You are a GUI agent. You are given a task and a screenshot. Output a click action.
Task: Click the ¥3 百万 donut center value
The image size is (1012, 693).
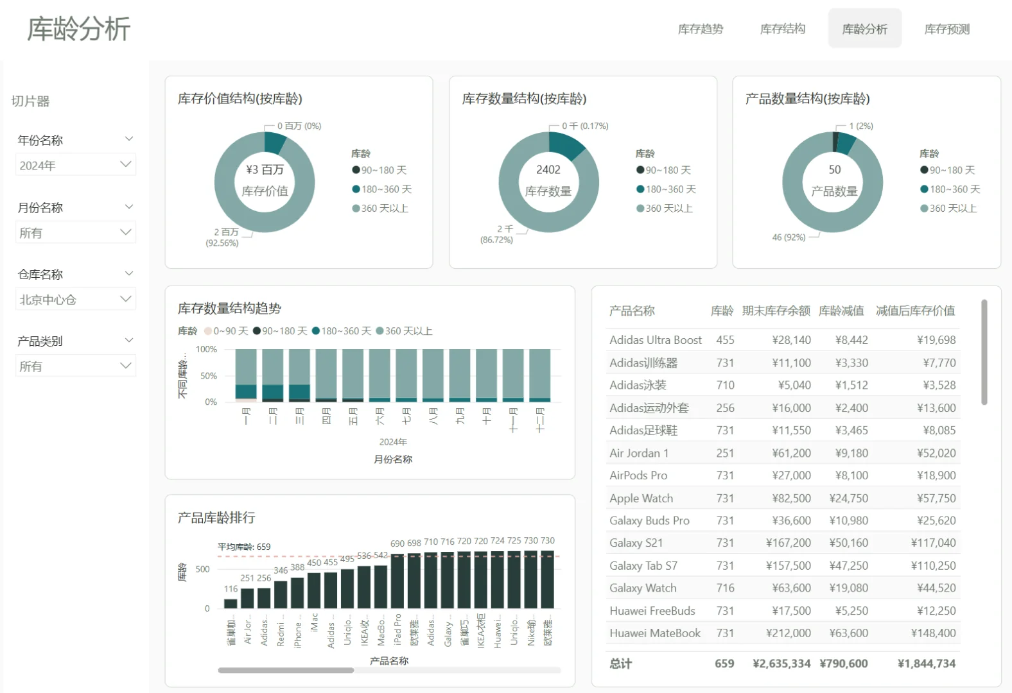[x=265, y=169]
